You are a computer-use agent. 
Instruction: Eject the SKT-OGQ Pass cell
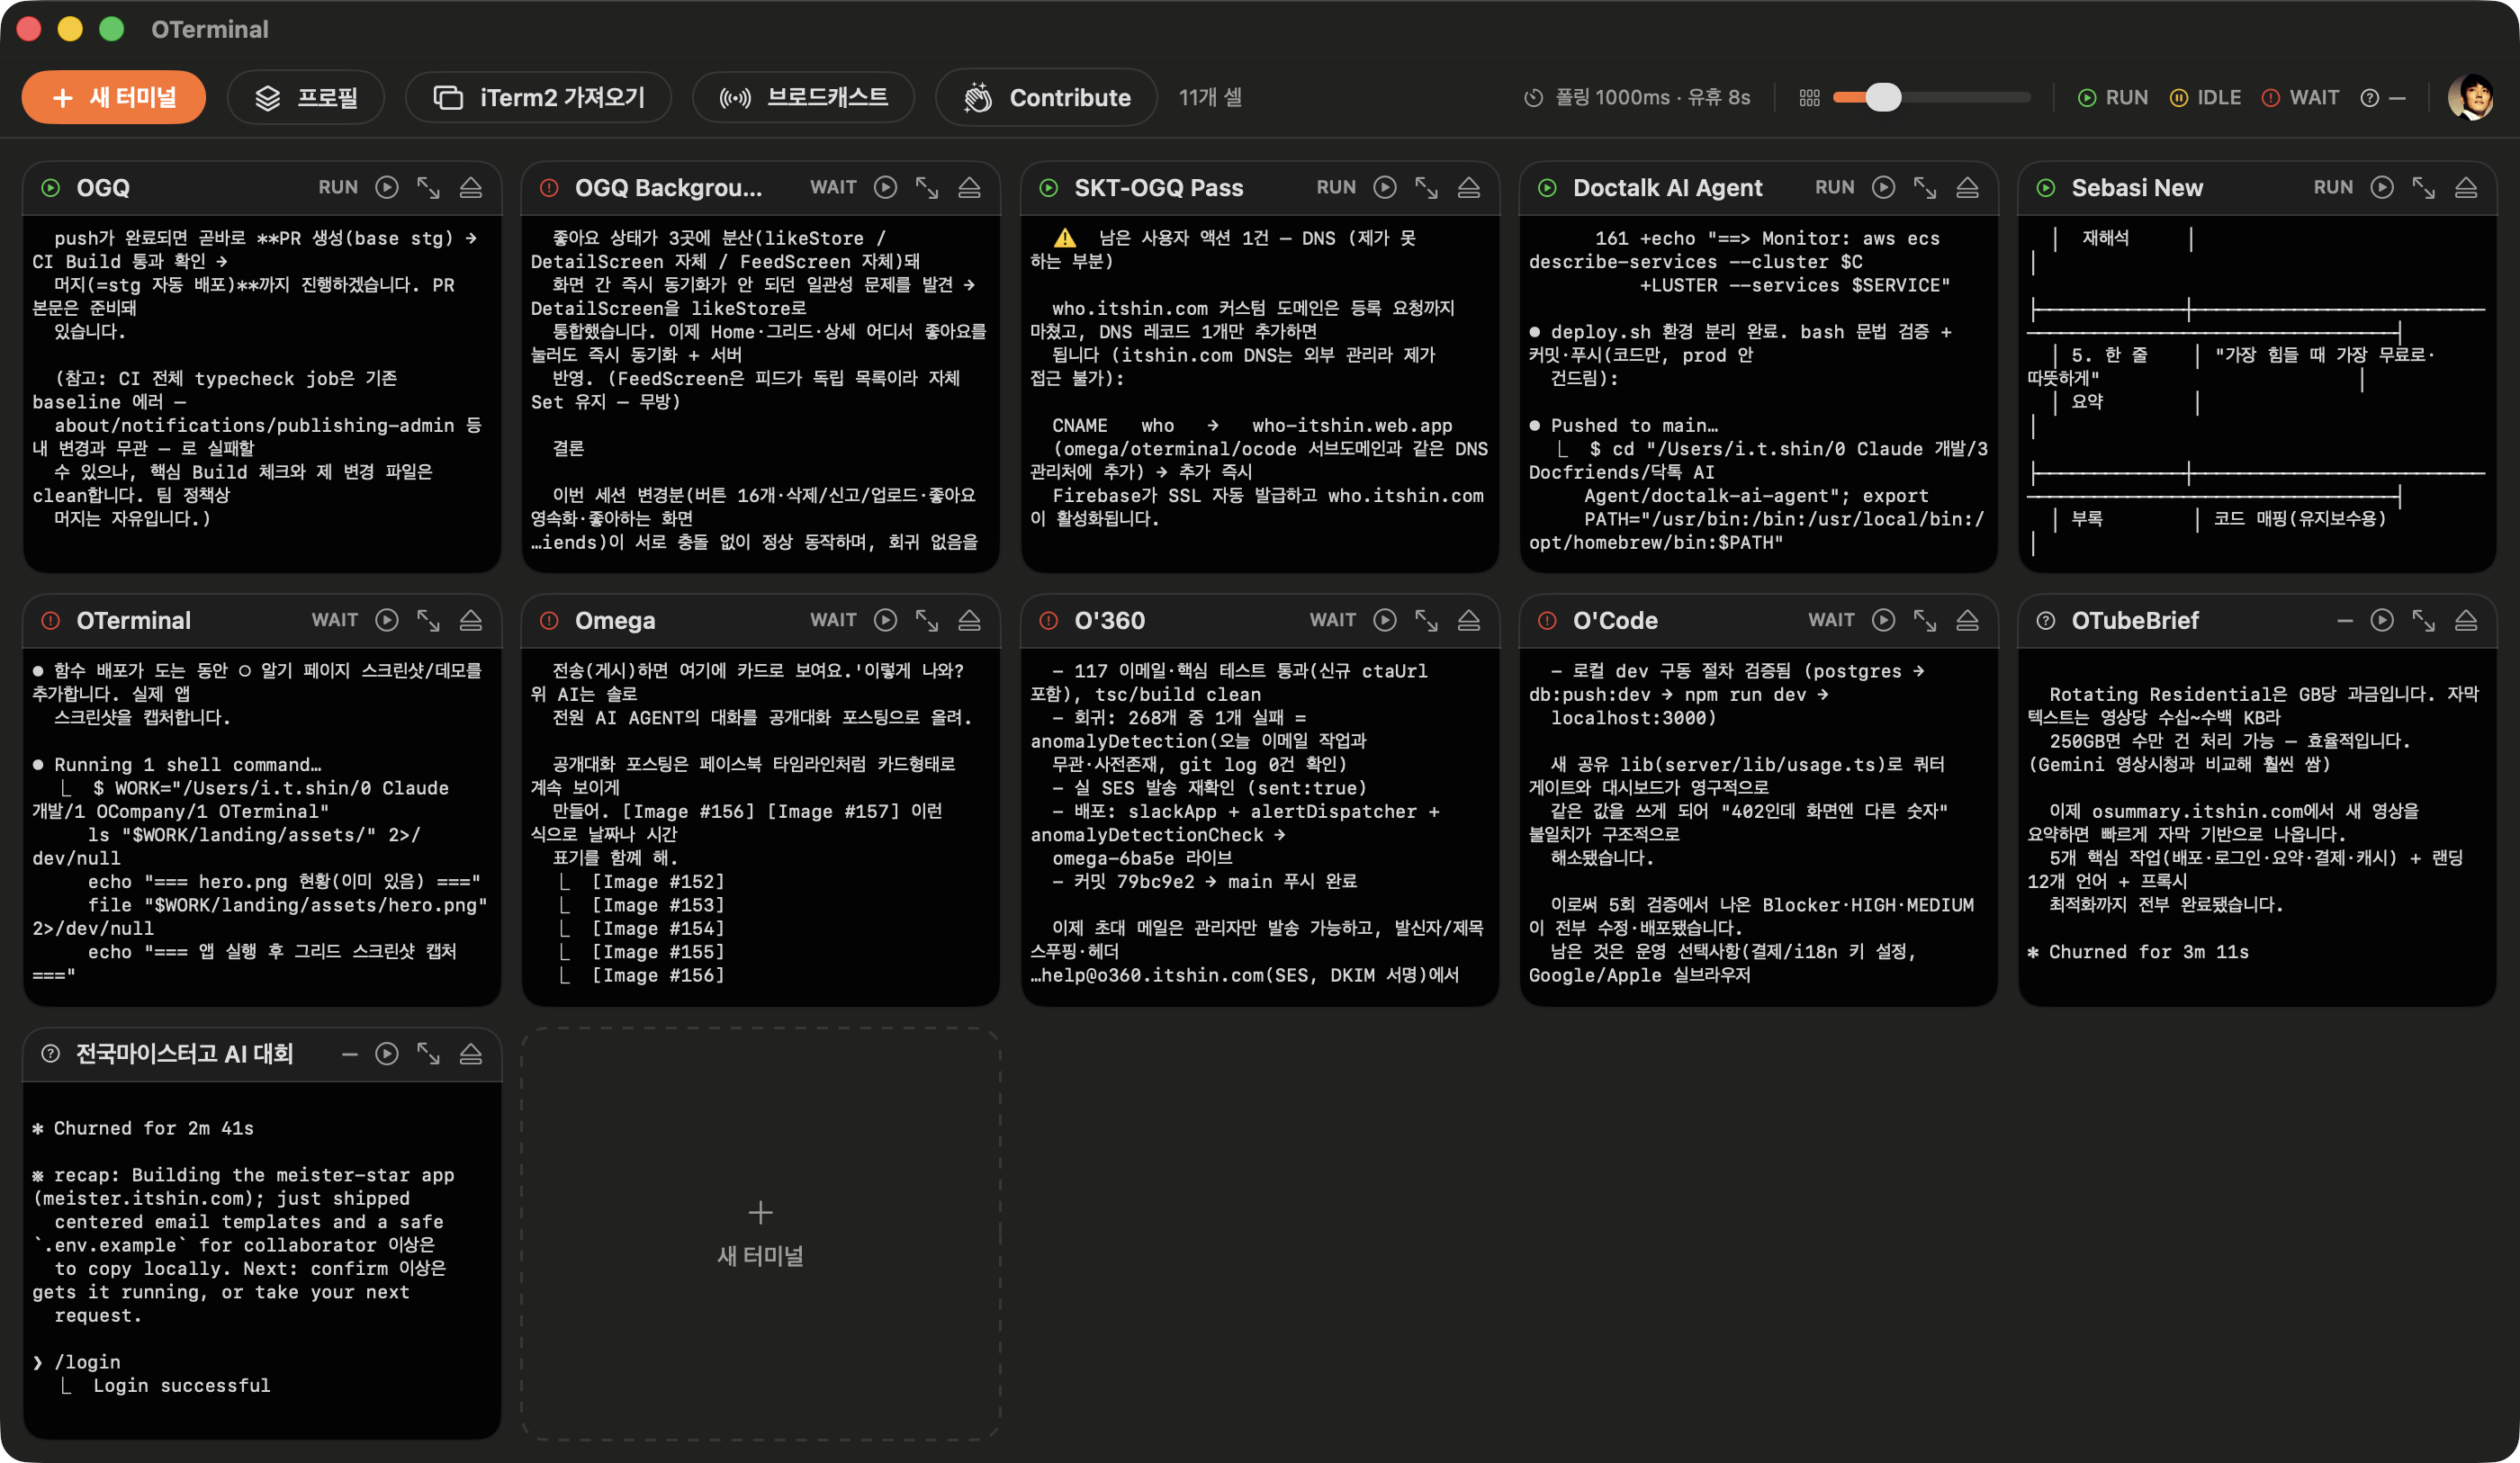point(1469,187)
